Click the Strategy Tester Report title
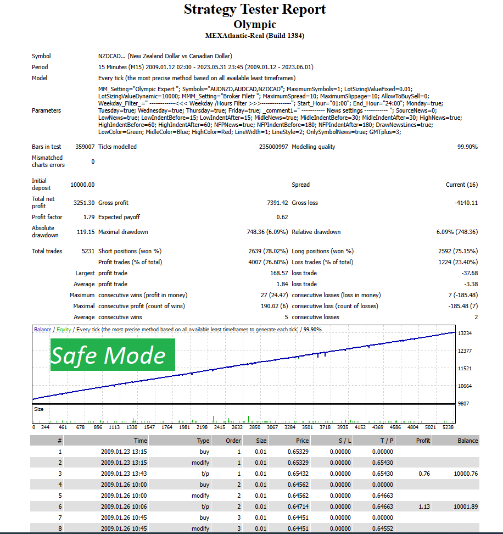Viewport: 503px width, 534px height. pos(255,9)
